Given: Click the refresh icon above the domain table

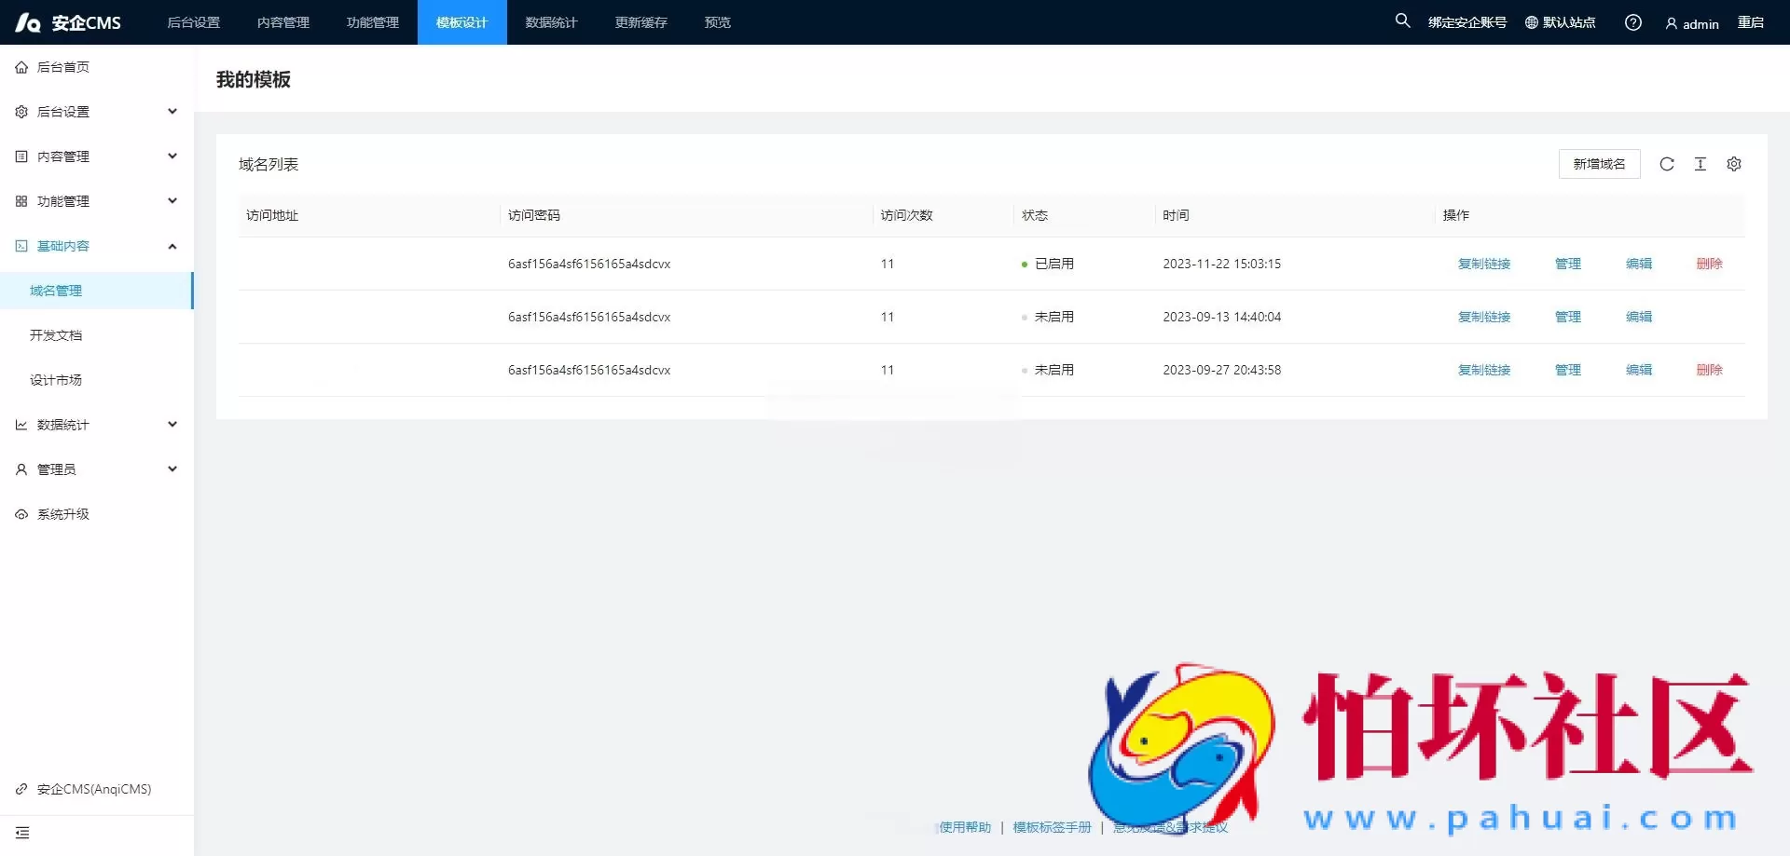Looking at the screenshot, I should tap(1667, 164).
